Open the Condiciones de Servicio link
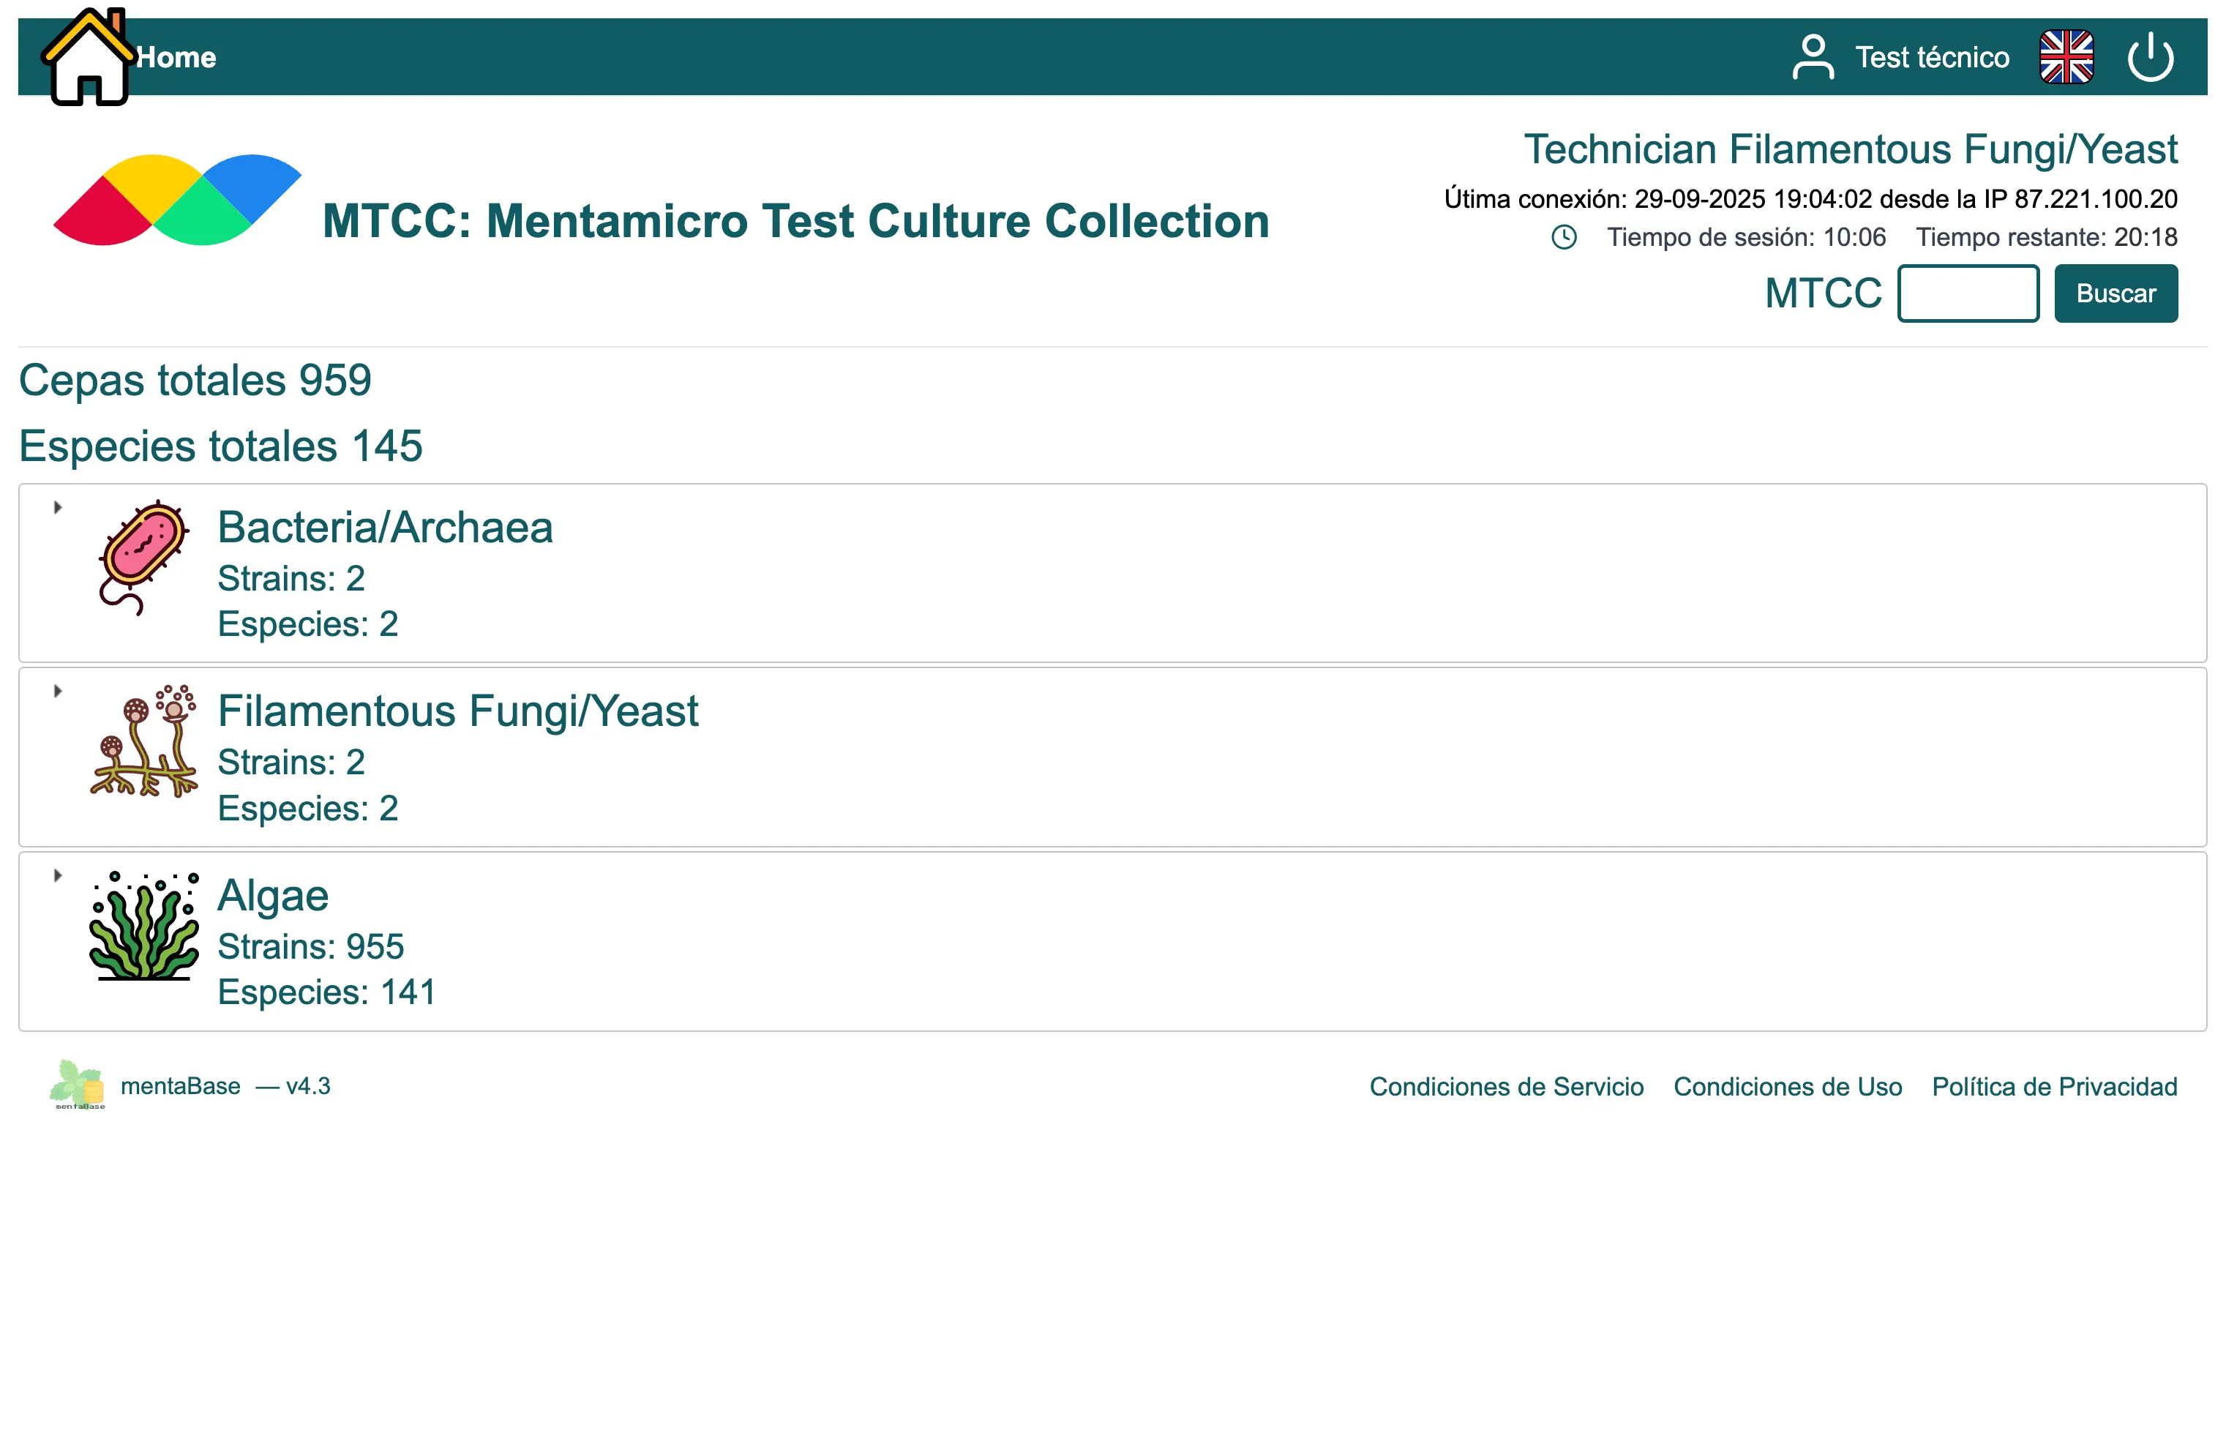2226x1430 pixels. point(1506,1087)
